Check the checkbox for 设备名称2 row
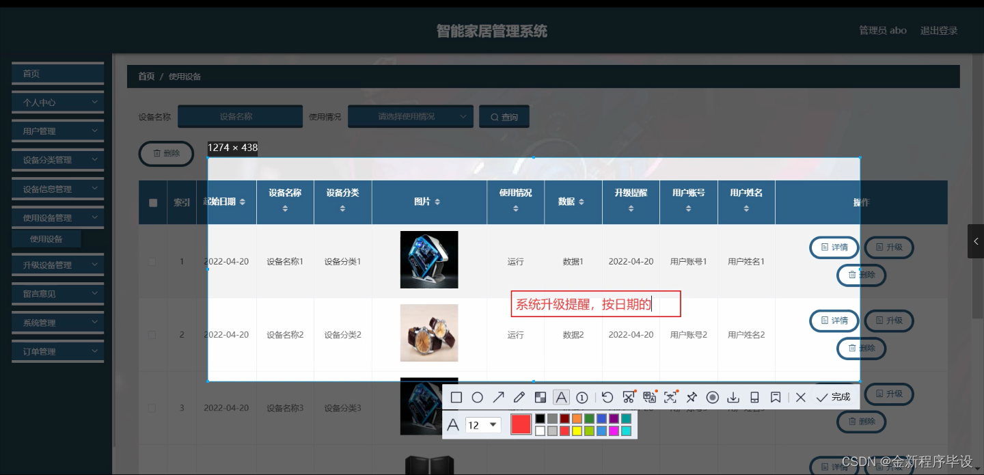The image size is (984, 475). [x=152, y=334]
